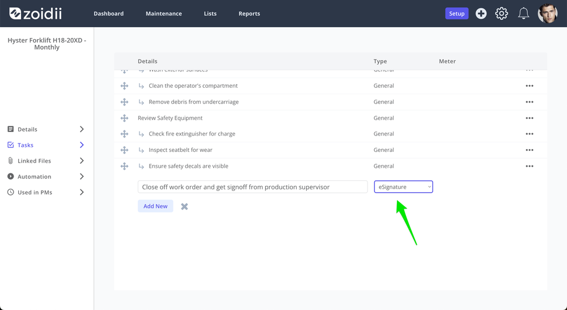Grab move handle for Review Safety Equipment
Screen dimensions: 567x310
pos(124,118)
